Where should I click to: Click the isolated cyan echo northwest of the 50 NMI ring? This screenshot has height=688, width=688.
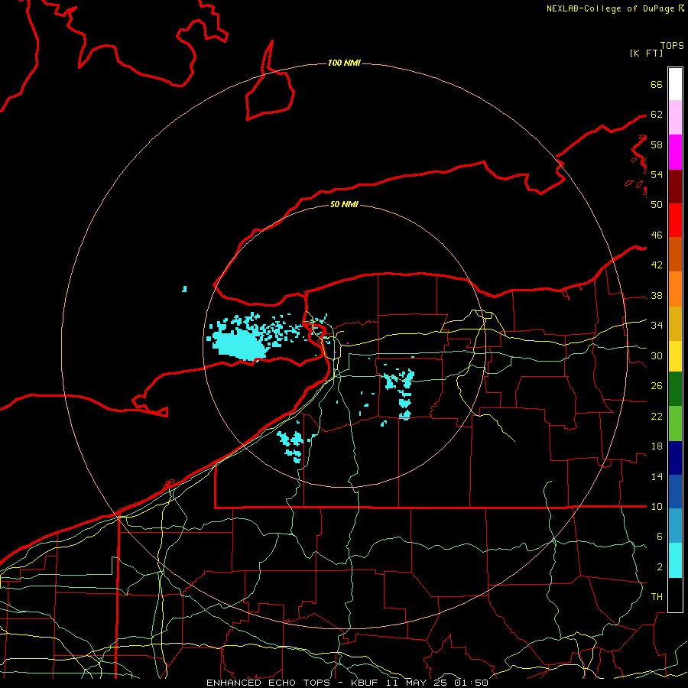pos(185,289)
